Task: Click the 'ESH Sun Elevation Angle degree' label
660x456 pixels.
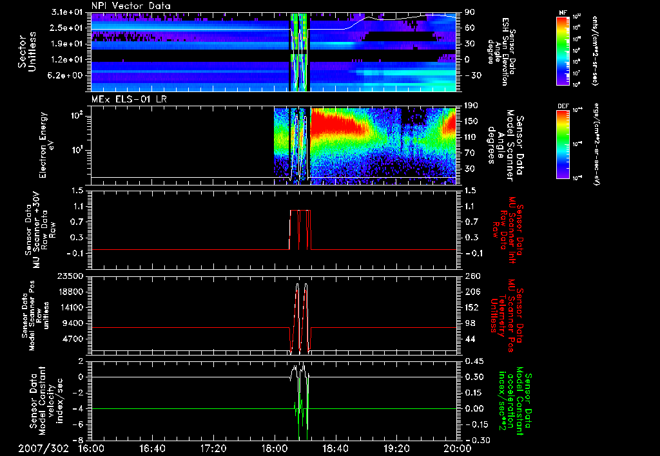Action: pyautogui.click(x=501, y=52)
